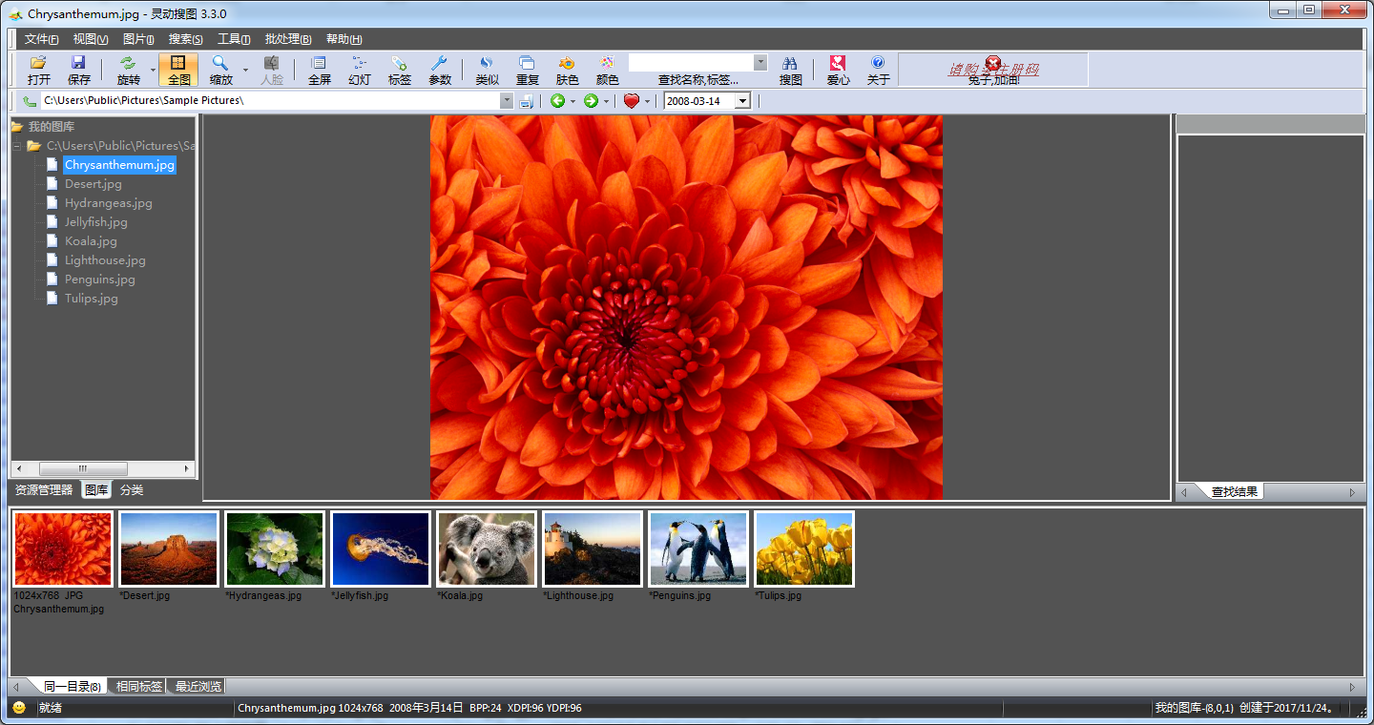Select Hydrangeas.jpg in the tree

coord(109,203)
